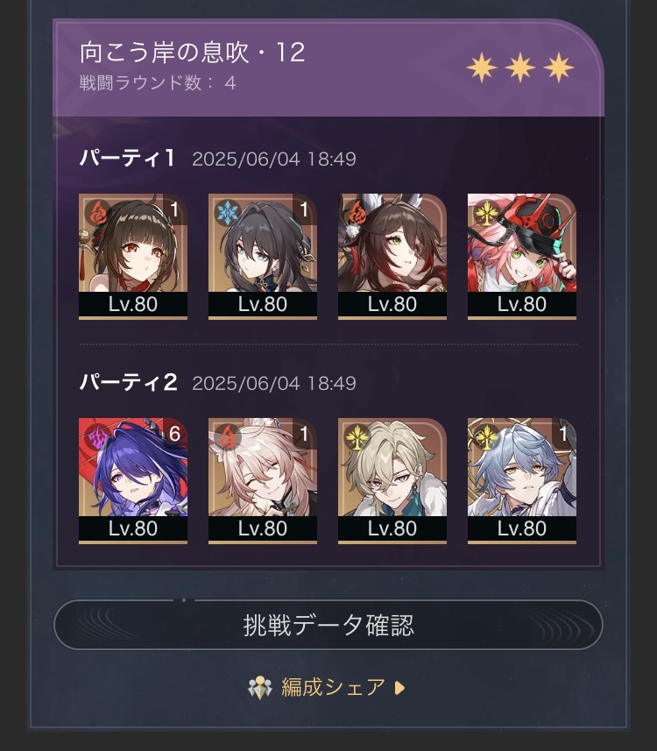Select the first character in Party 1
657x751 pixels.
coord(133,256)
